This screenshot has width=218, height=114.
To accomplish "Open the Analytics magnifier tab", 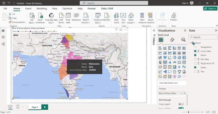I will (x=183, y=40).
